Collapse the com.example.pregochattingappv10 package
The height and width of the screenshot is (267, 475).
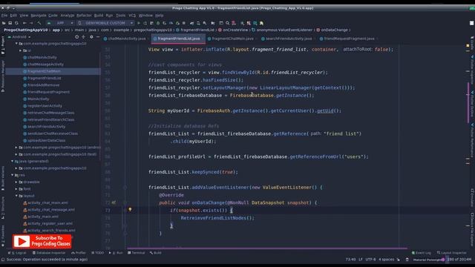click(16, 44)
